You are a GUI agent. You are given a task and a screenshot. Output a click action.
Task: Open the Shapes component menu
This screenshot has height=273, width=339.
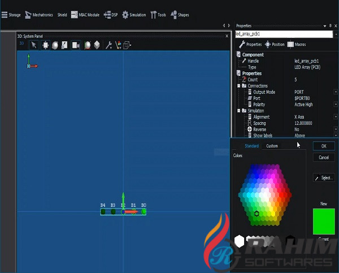[x=180, y=15]
